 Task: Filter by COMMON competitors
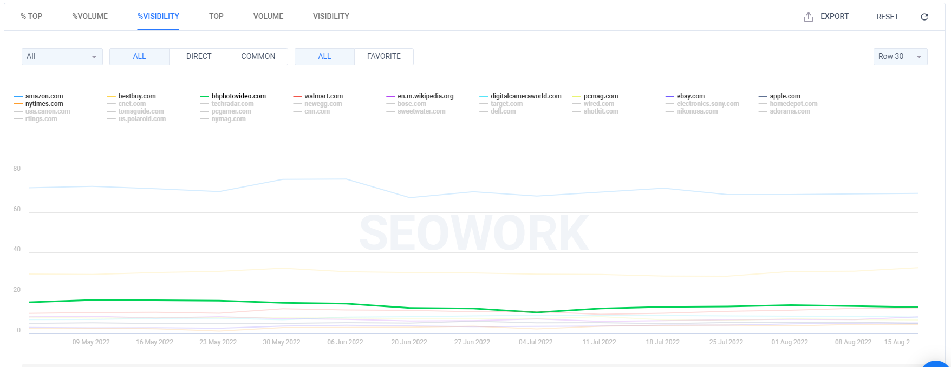pos(258,57)
